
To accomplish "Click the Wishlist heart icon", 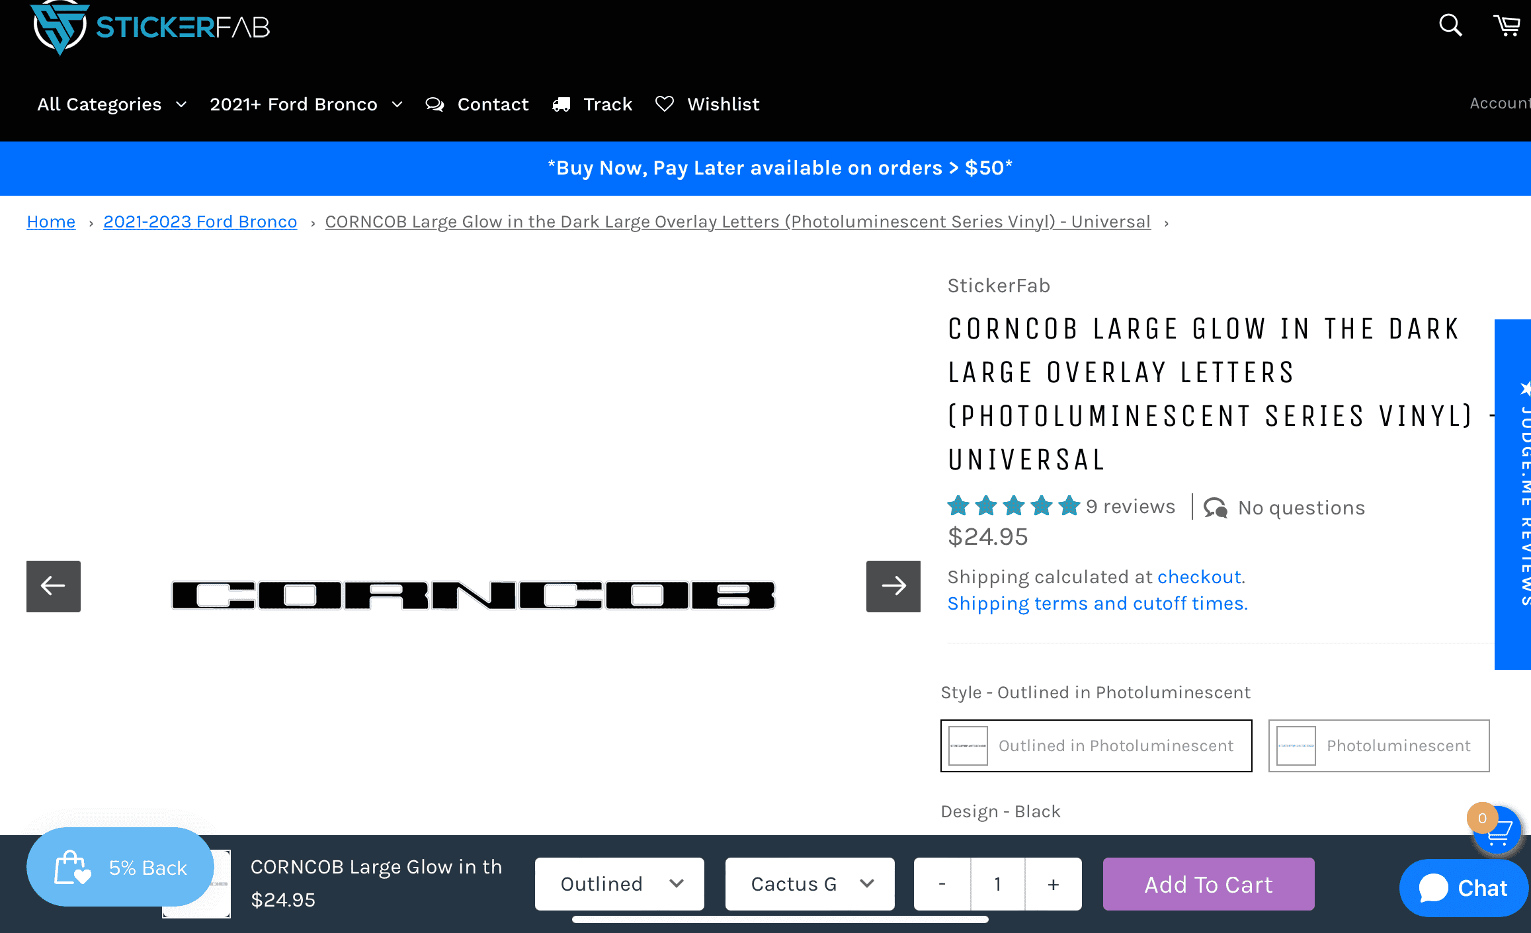I will click(665, 104).
